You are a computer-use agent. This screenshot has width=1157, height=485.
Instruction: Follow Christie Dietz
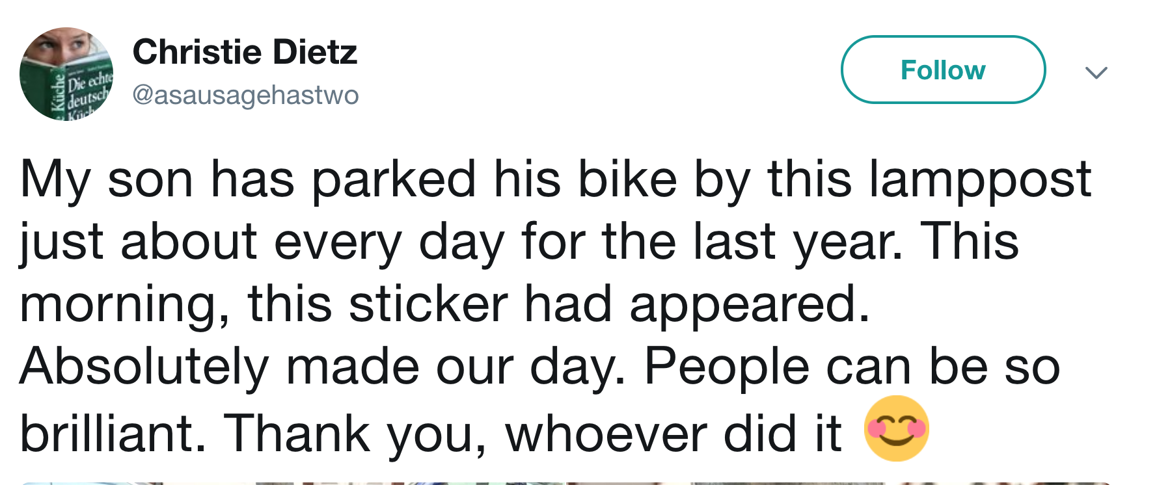(942, 70)
